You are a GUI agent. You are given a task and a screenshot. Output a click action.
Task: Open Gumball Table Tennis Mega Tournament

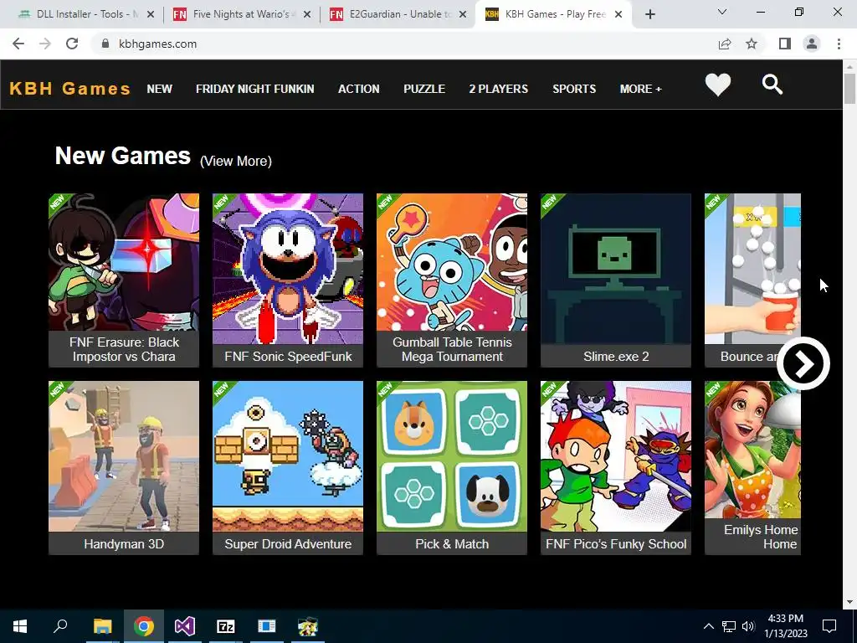click(452, 280)
